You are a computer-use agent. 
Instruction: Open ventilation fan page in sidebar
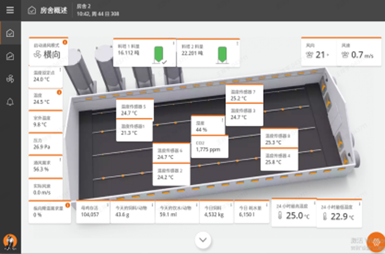click(10, 79)
